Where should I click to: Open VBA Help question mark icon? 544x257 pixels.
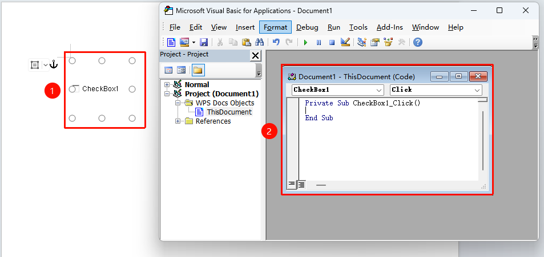coord(418,42)
